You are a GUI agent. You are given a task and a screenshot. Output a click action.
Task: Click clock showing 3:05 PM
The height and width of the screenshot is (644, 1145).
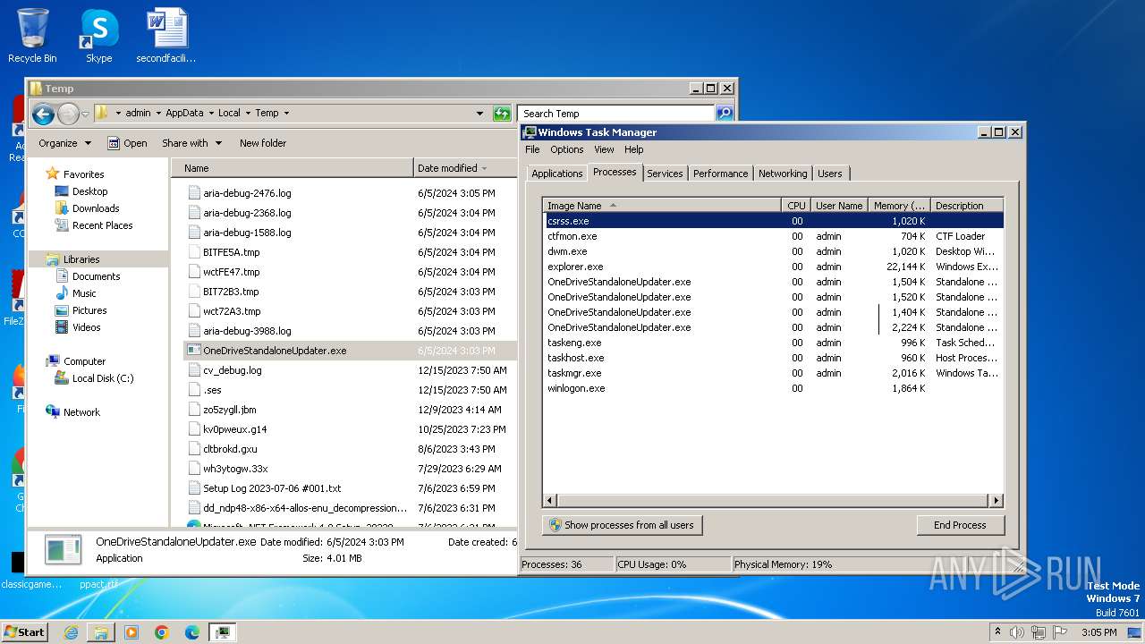(x=1098, y=632)
